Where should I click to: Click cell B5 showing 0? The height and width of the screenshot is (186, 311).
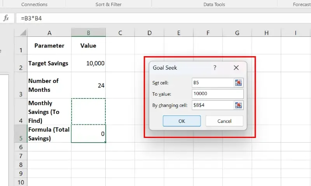click(x=89, y=134)
